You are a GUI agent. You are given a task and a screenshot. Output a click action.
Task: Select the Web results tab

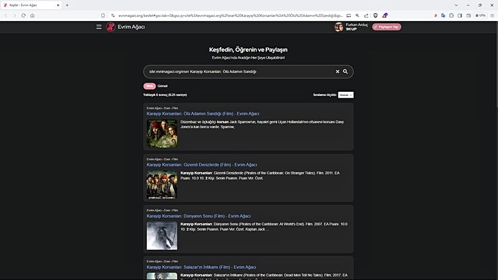point(149,86)
